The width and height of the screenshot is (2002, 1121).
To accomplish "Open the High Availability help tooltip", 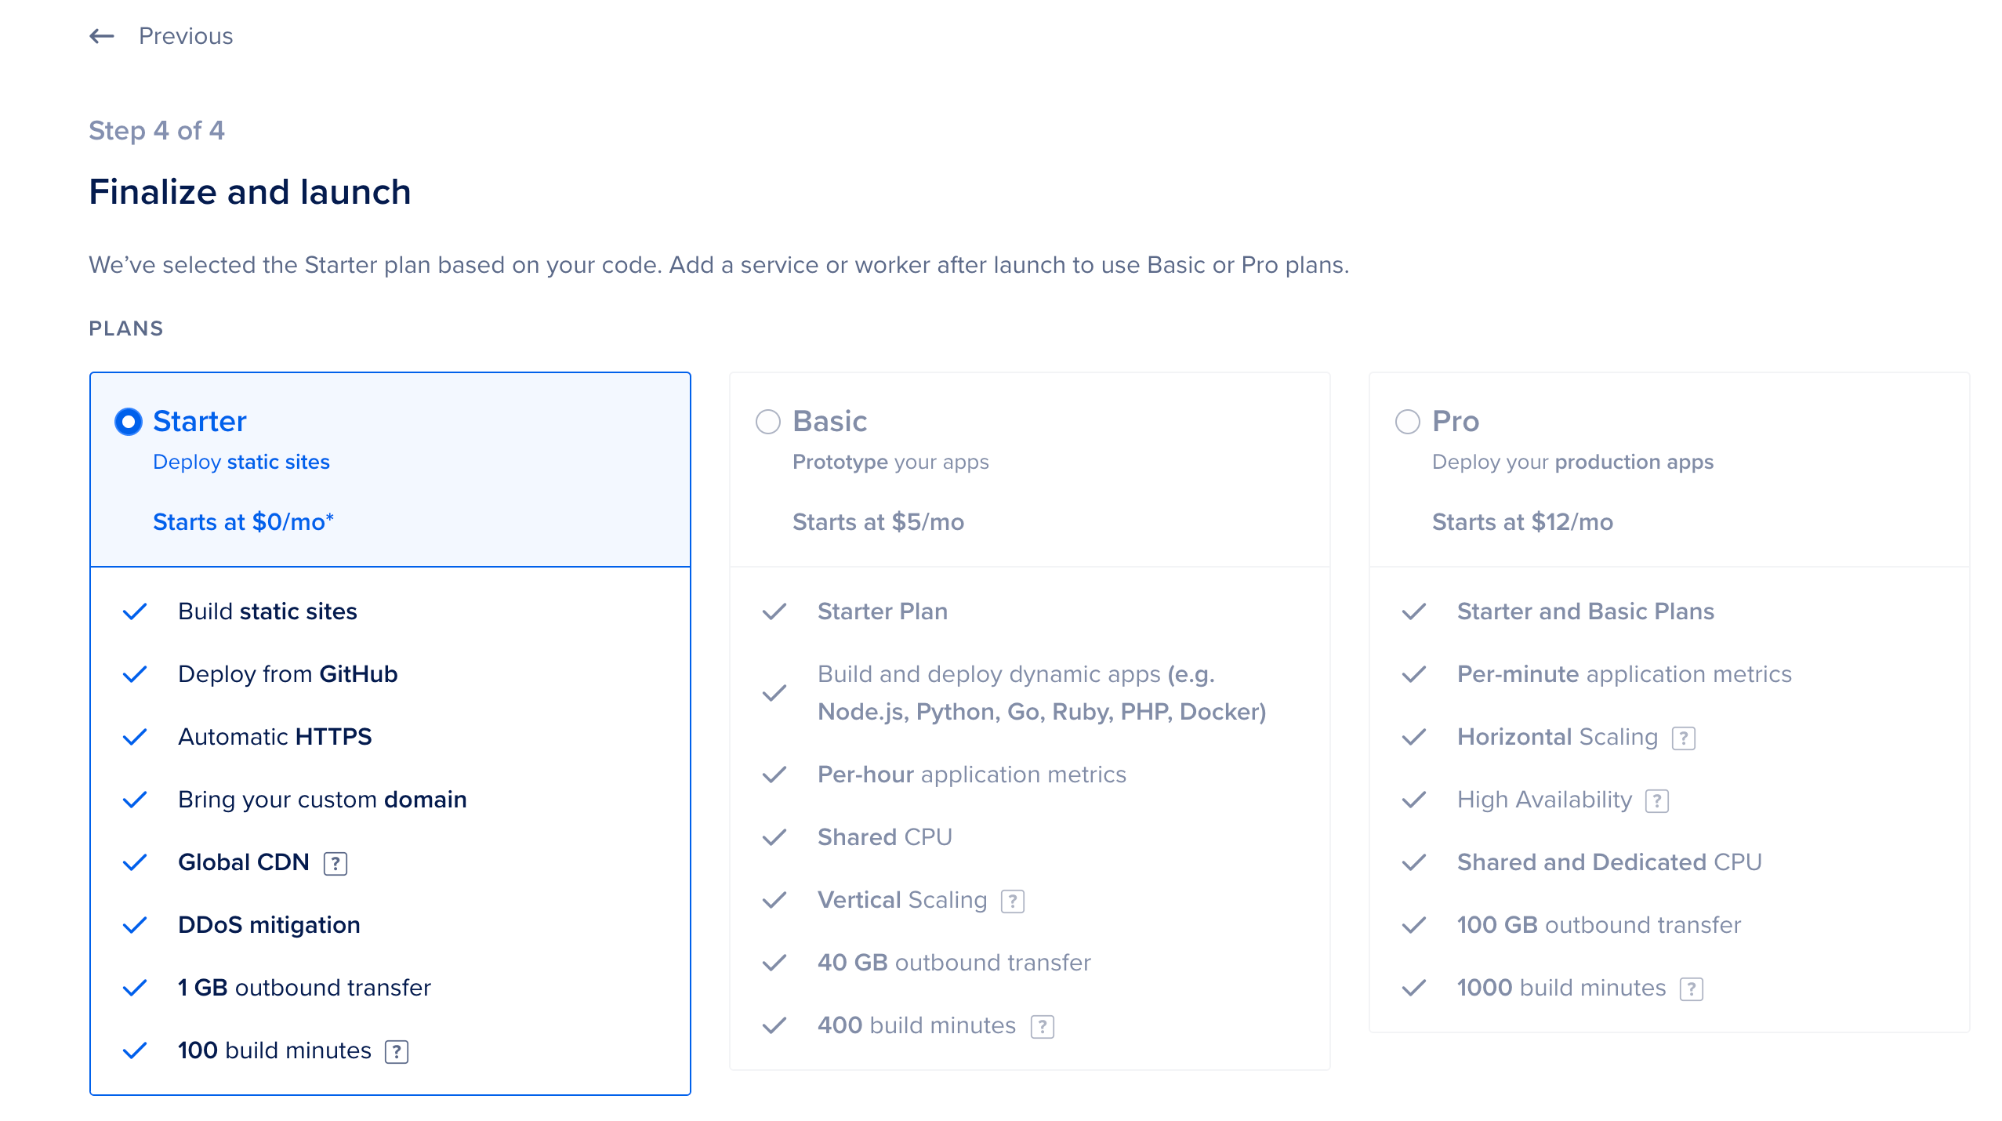I will click(x=1657, y=800).
